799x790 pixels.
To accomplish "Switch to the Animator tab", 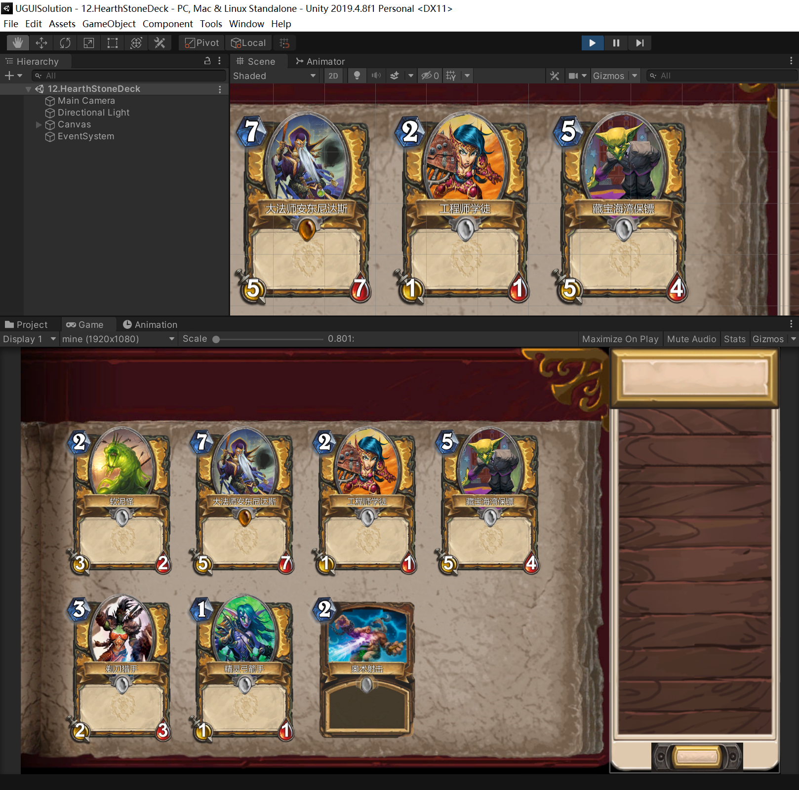I will pyautogui.click(x=320, y=61).
